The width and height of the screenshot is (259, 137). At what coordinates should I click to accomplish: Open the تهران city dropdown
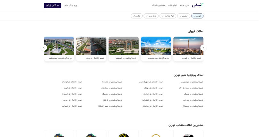tap(197, 16)
